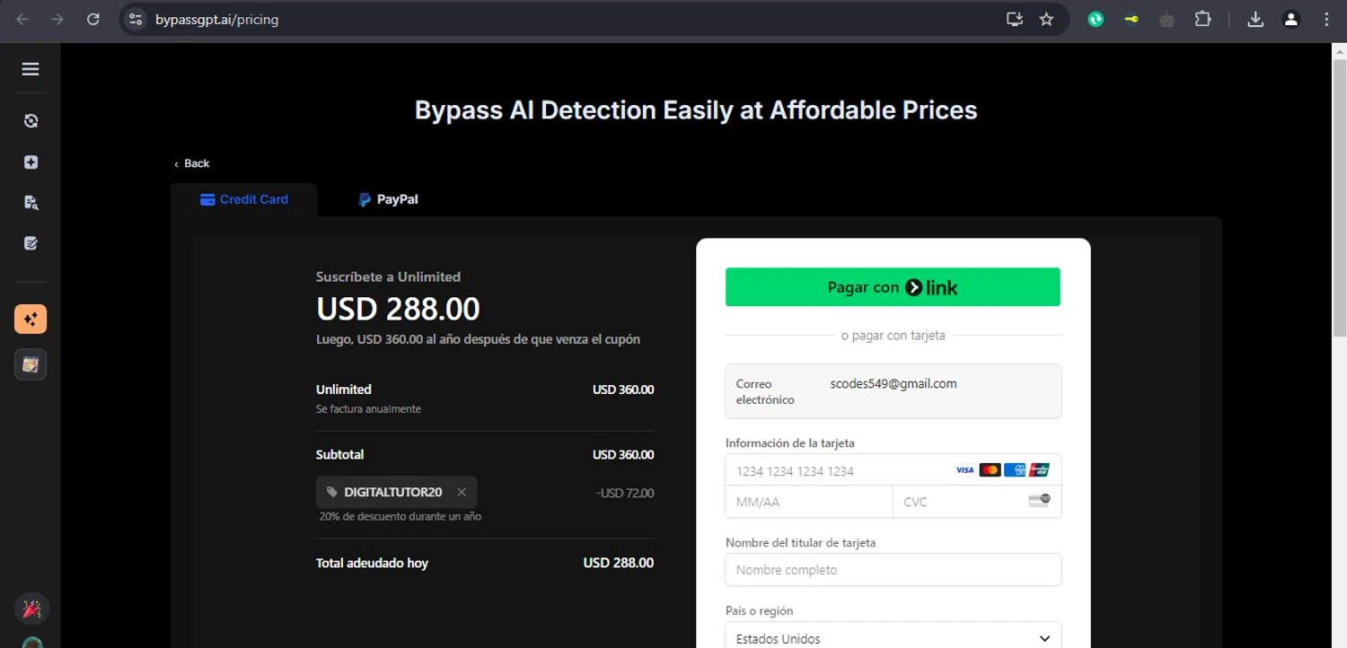
Task: Remove the DIGITALTUTOR20 coupon with X
Action: coord(462,492)
